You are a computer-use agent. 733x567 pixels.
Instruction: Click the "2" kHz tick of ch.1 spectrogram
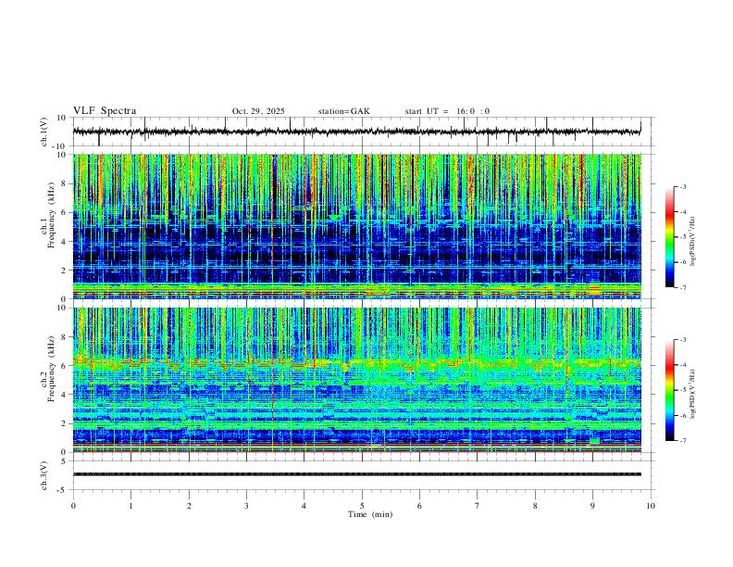point(64,271)
